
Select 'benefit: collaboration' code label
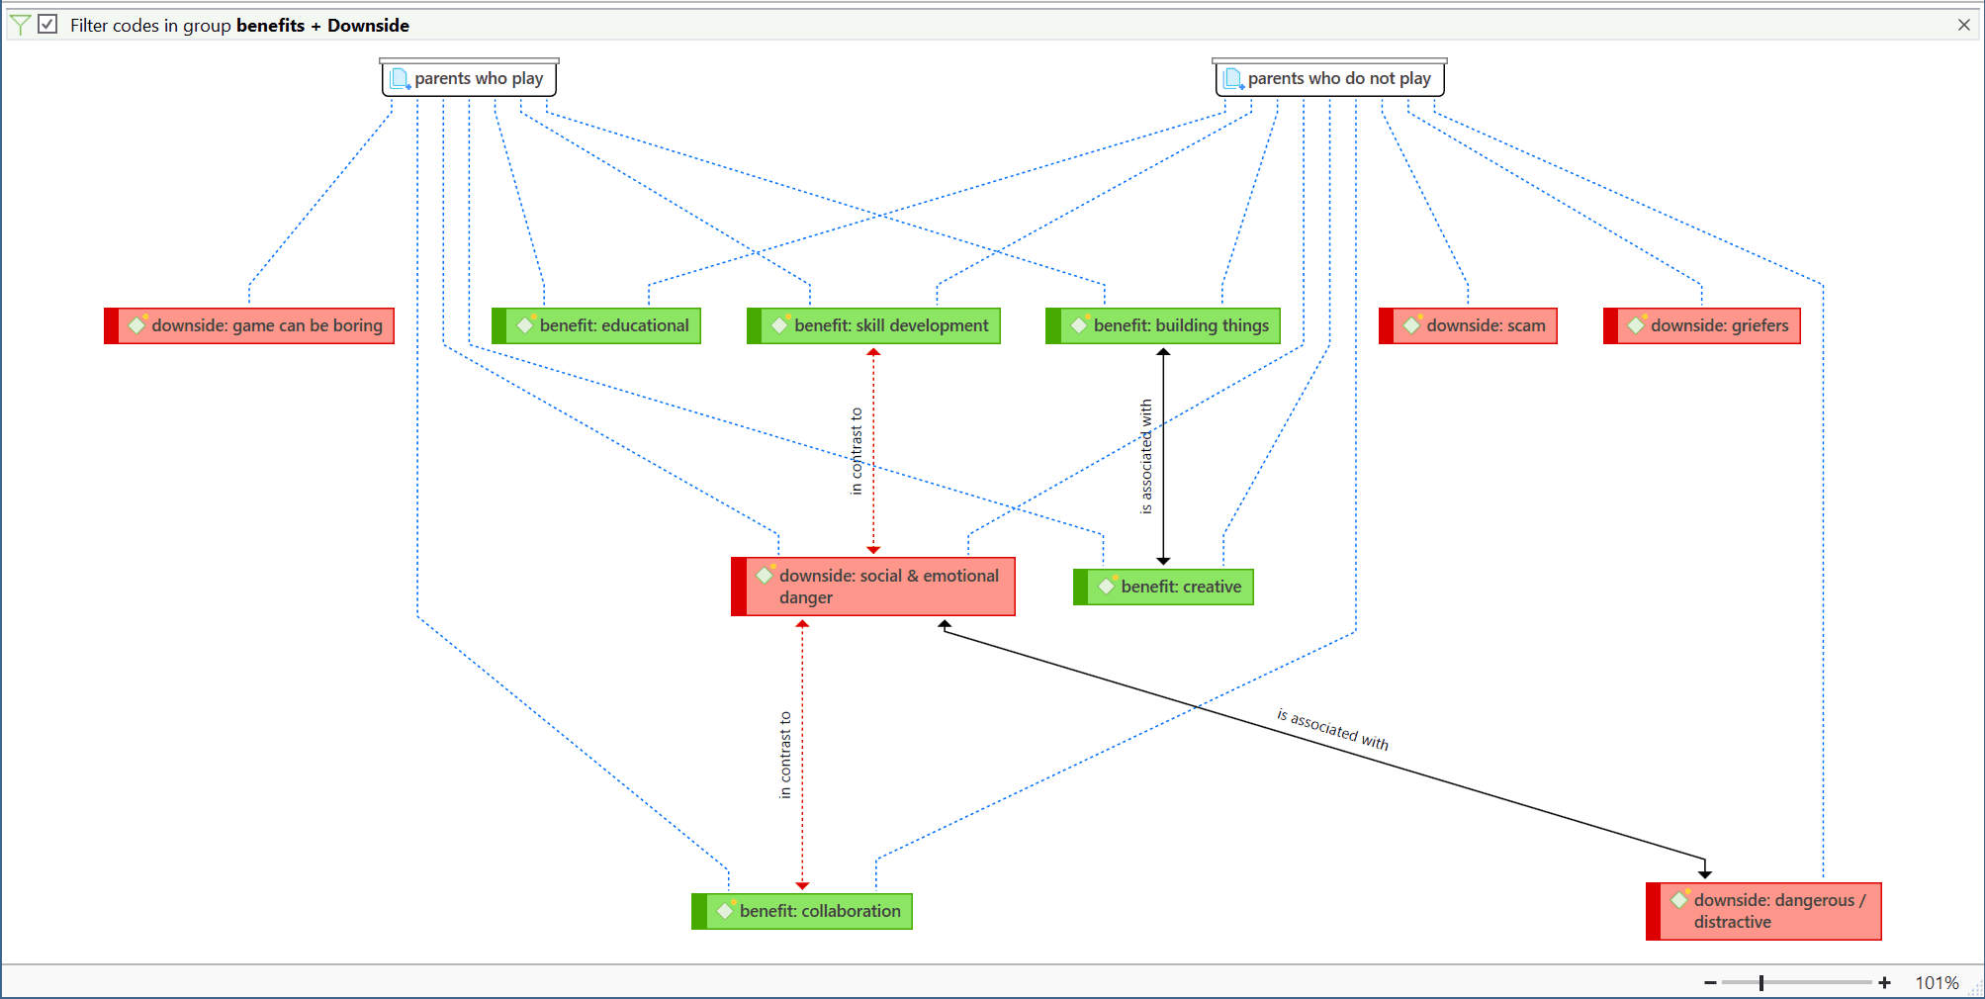[820, 911]
